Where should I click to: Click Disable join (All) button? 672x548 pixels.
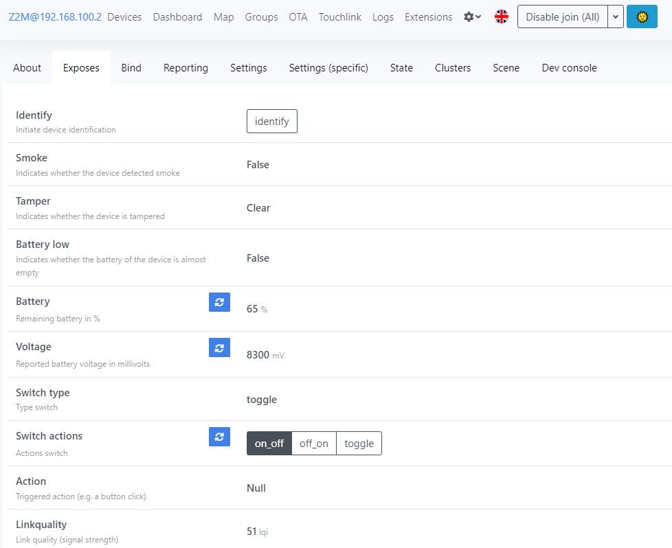(x=562, y=16)
